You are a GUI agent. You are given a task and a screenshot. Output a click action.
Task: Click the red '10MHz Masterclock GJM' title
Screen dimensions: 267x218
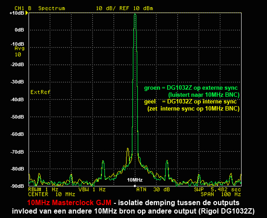point(69,203)
